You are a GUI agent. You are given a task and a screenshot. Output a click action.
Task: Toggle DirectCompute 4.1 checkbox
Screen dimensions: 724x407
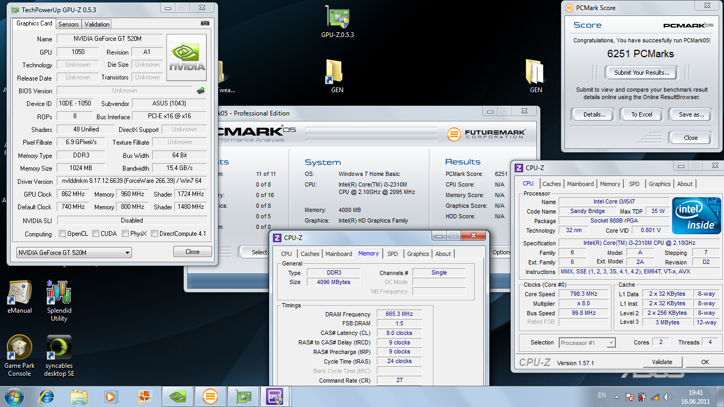click(155, 234)
